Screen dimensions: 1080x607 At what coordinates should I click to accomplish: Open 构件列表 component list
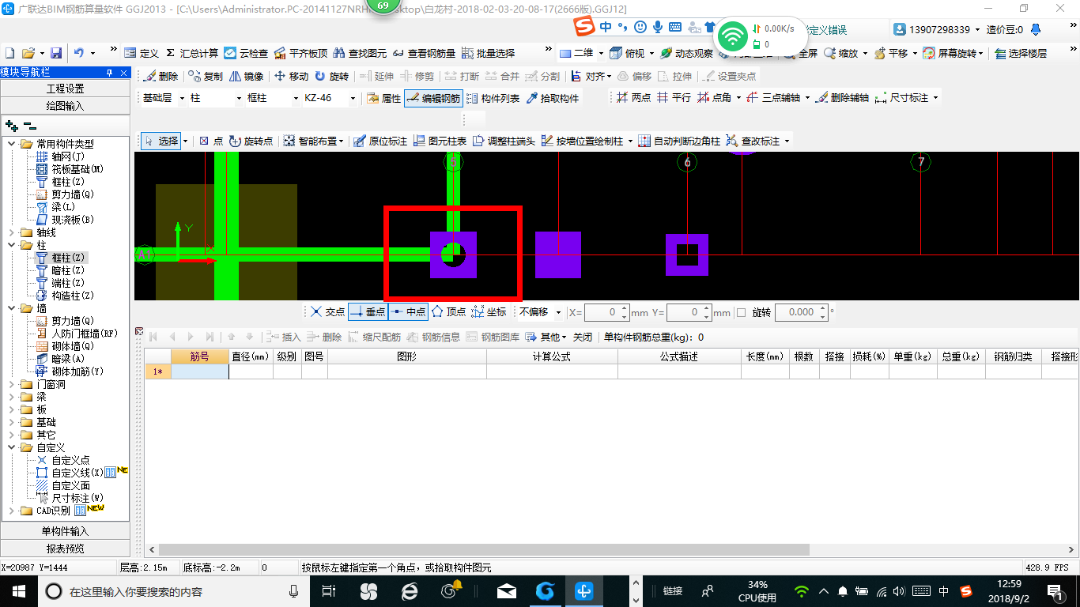pos(492,98)
